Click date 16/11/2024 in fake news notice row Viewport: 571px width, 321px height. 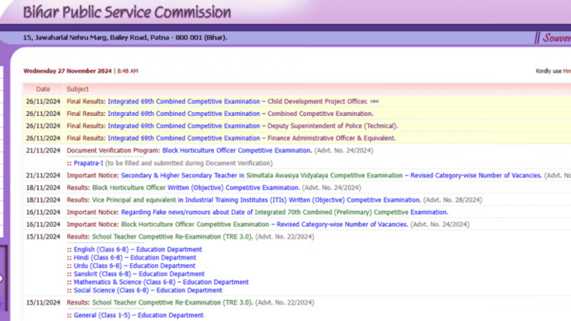point(43,213)
